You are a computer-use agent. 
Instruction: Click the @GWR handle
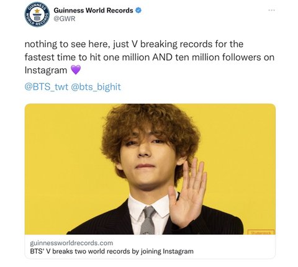65,19
